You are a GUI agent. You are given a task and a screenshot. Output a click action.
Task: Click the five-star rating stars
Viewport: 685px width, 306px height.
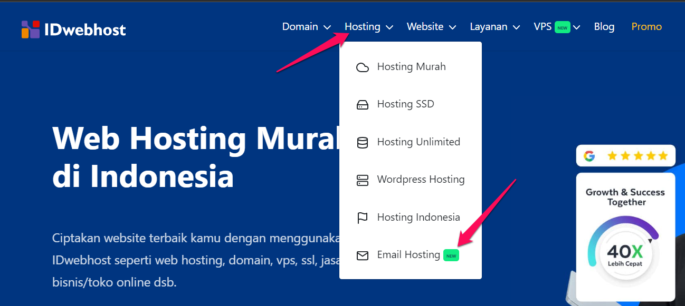coord(638,156)
